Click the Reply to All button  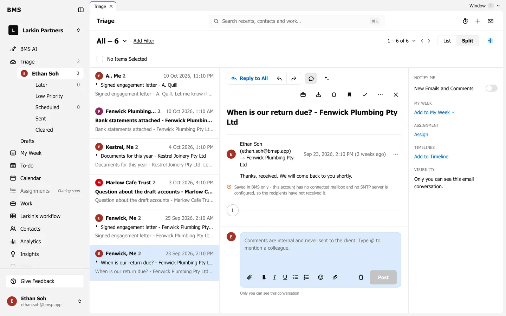click(249, 78)
